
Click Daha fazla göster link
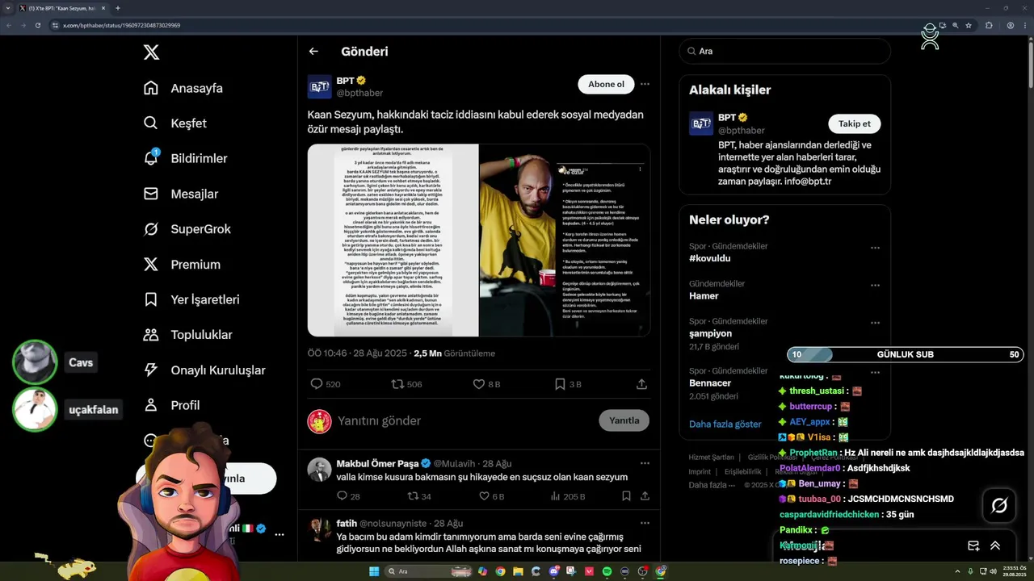[725, 424]
